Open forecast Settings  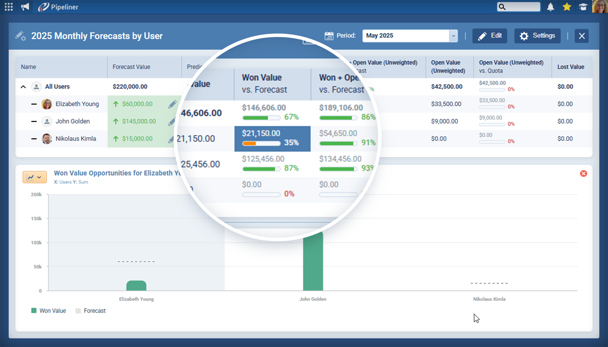(537, 36)
